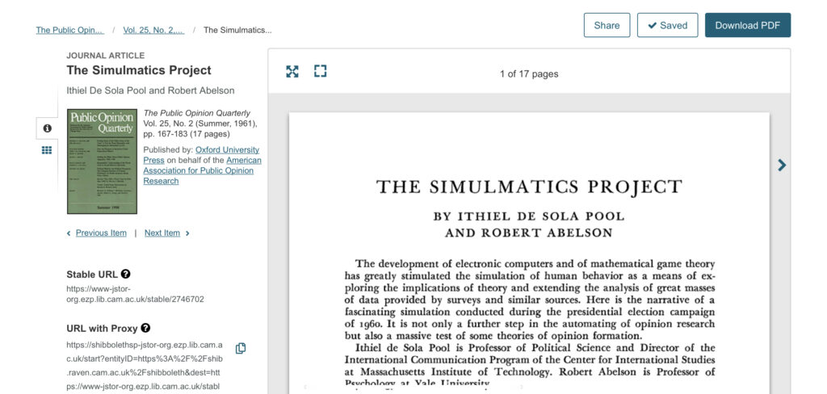Open the thumbnails grid sidebar tab
The width and height of the screenshot is (827, 394).
click(x=47, y=150)
